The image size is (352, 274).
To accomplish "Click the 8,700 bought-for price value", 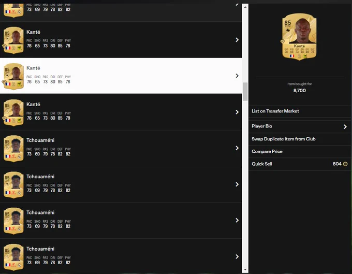I will pyautogui.click(x=300, y=91).
